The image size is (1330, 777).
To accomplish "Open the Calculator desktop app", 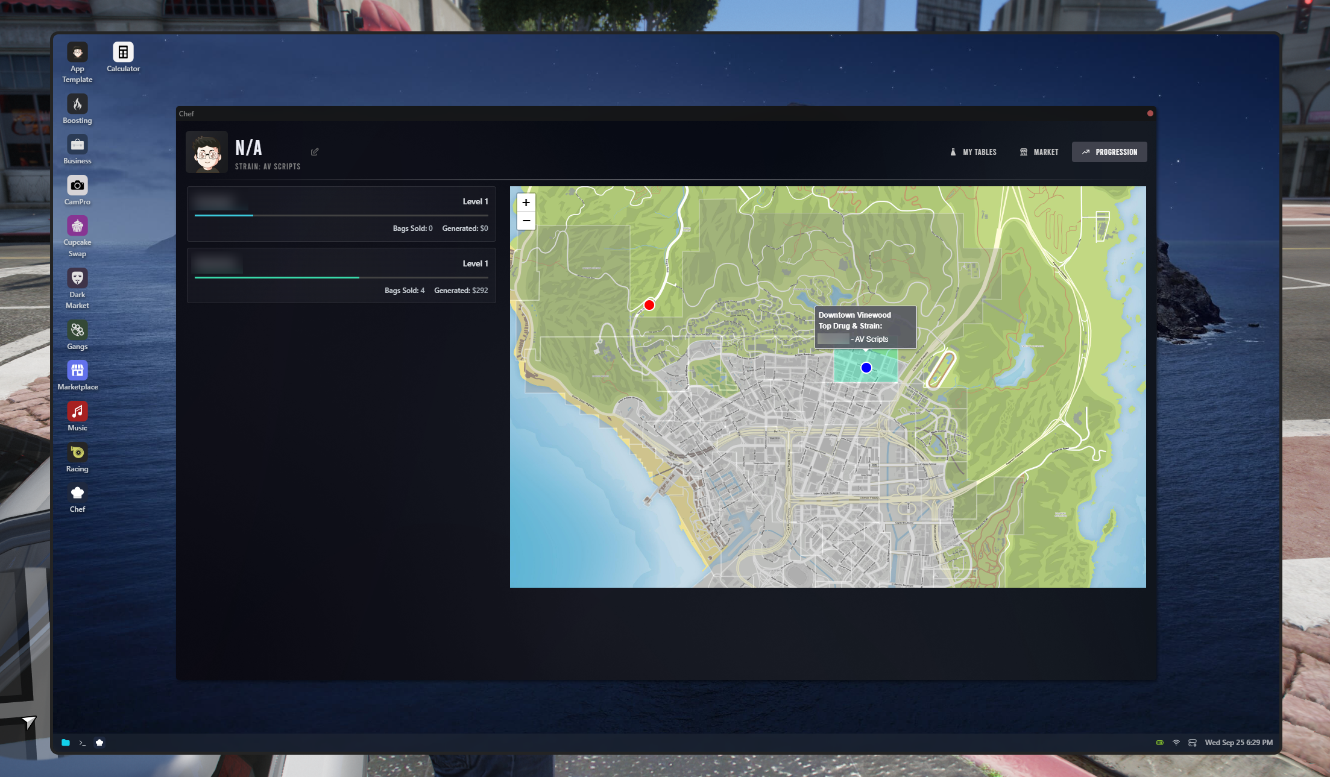I will (x=123, y=52).
